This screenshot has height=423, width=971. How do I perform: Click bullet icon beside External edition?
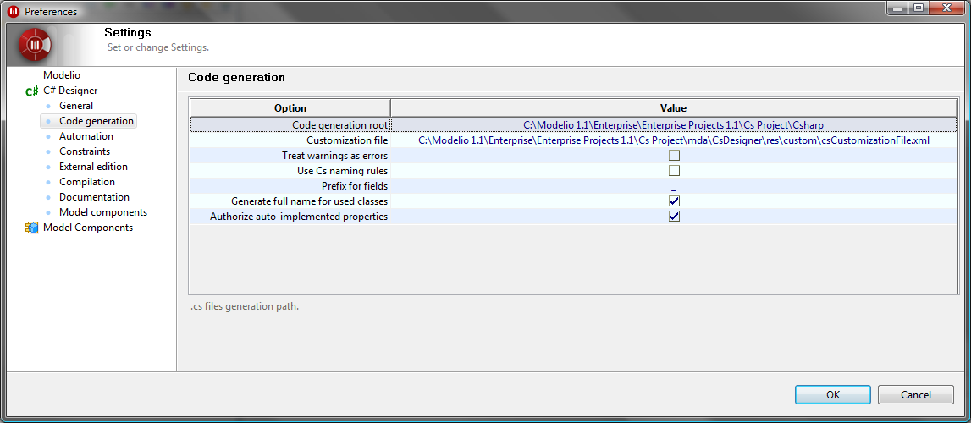48,167
